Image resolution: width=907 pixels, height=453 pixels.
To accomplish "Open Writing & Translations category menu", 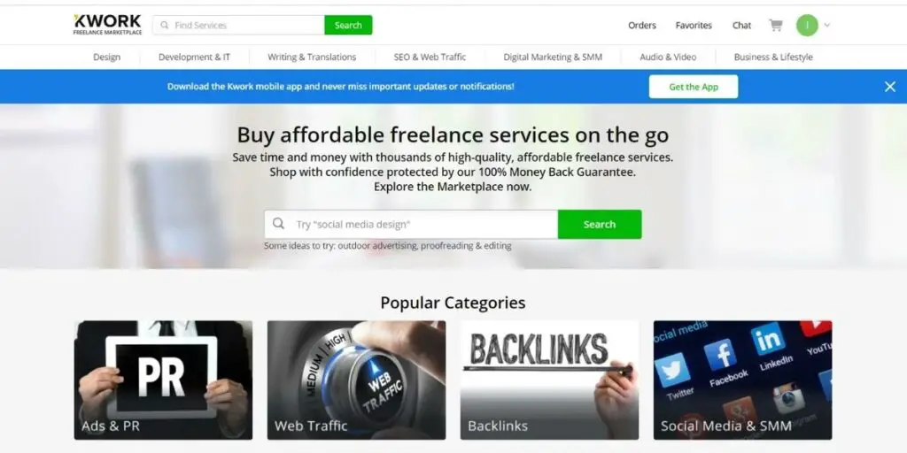I will click(312, 57).
